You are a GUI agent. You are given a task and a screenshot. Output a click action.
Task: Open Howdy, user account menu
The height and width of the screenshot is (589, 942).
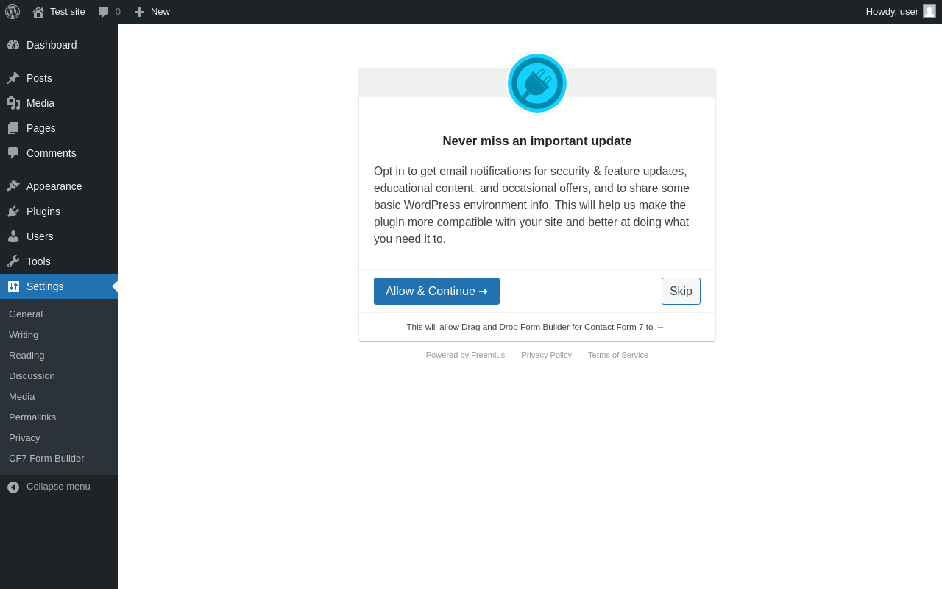click(892, 12)
